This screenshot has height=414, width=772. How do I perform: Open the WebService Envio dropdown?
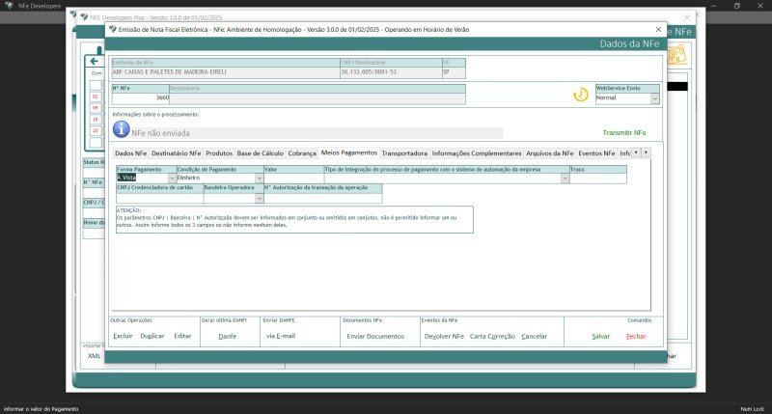coord(654,98)
